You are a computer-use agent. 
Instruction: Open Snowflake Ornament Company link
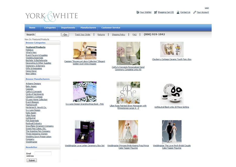pos(40,126)
